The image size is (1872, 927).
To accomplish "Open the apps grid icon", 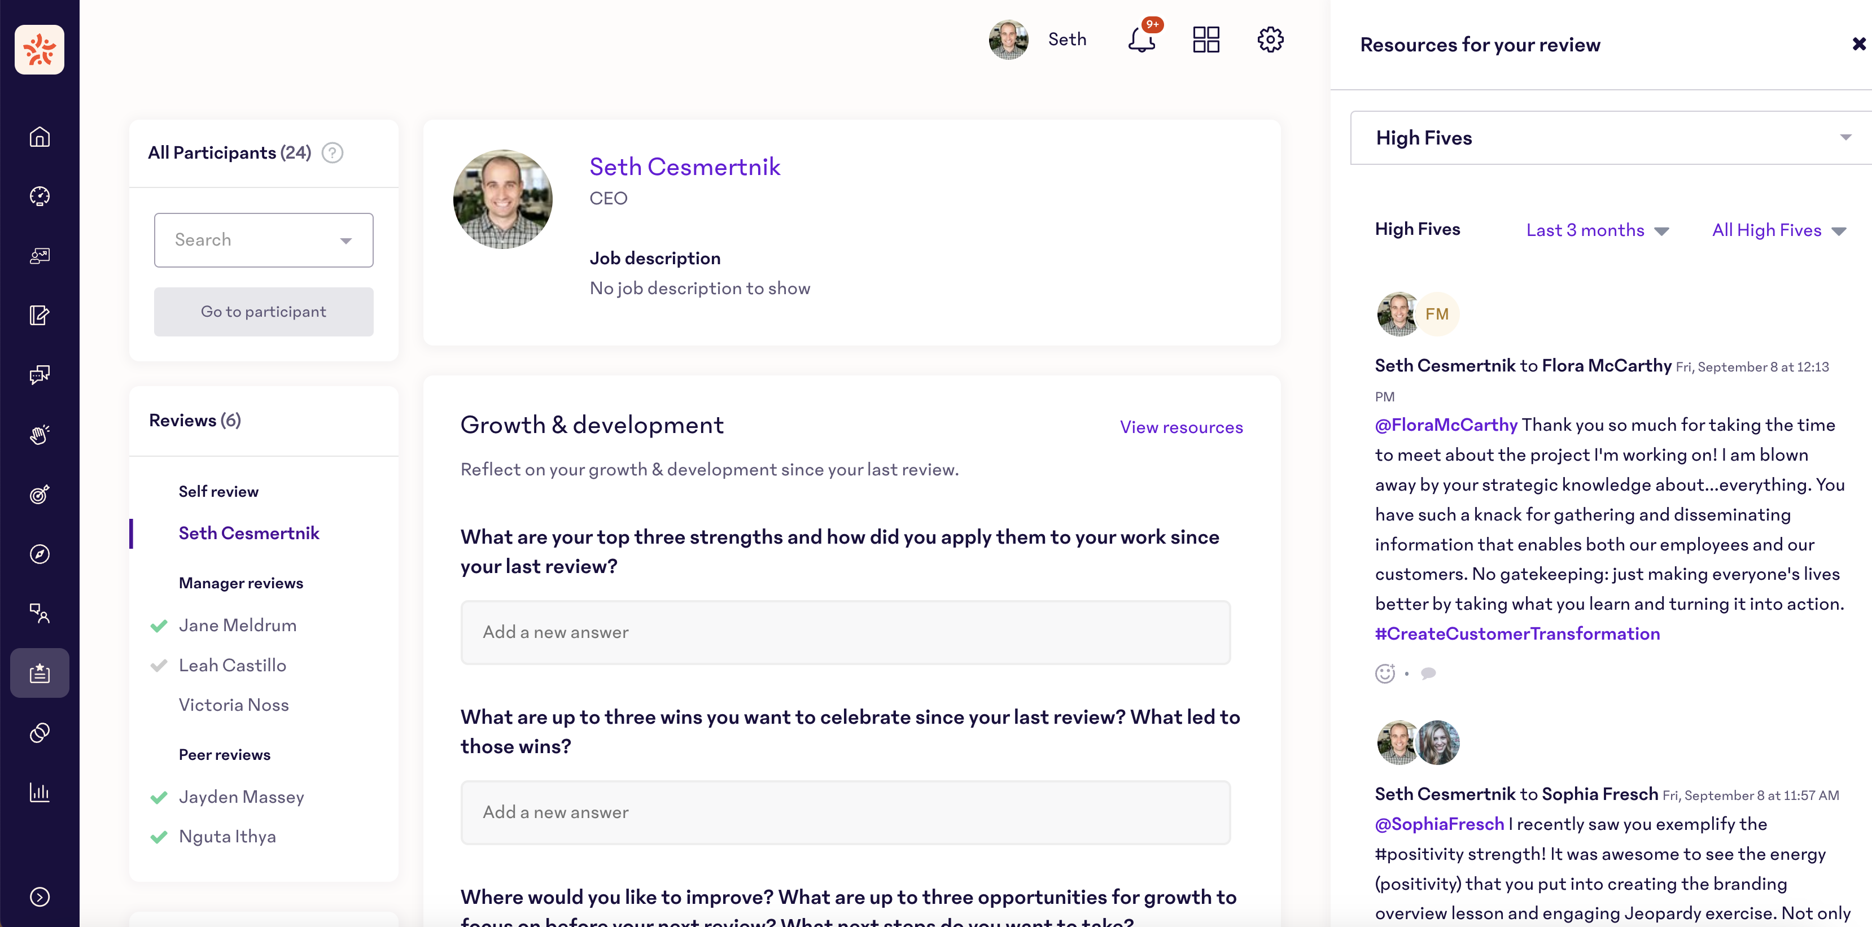I will (1206, 39).
